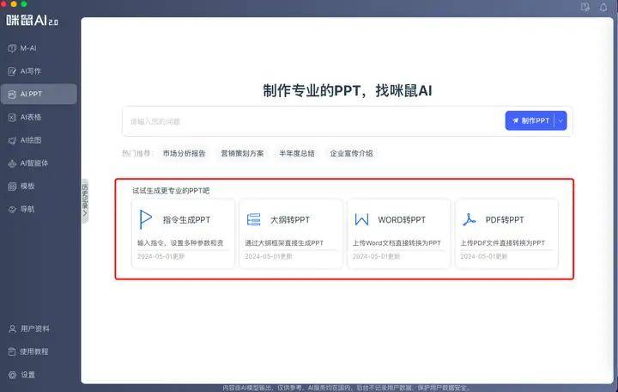Open 使用教程 tutorial in sidebar

tap(33, 352)
